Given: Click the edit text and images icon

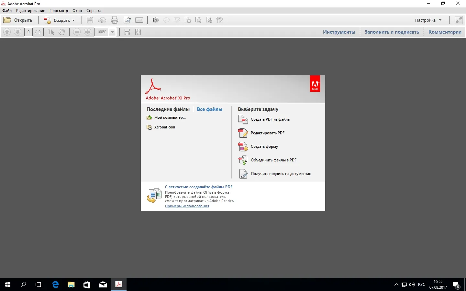Looking at the screenshot, I should 127,20.
